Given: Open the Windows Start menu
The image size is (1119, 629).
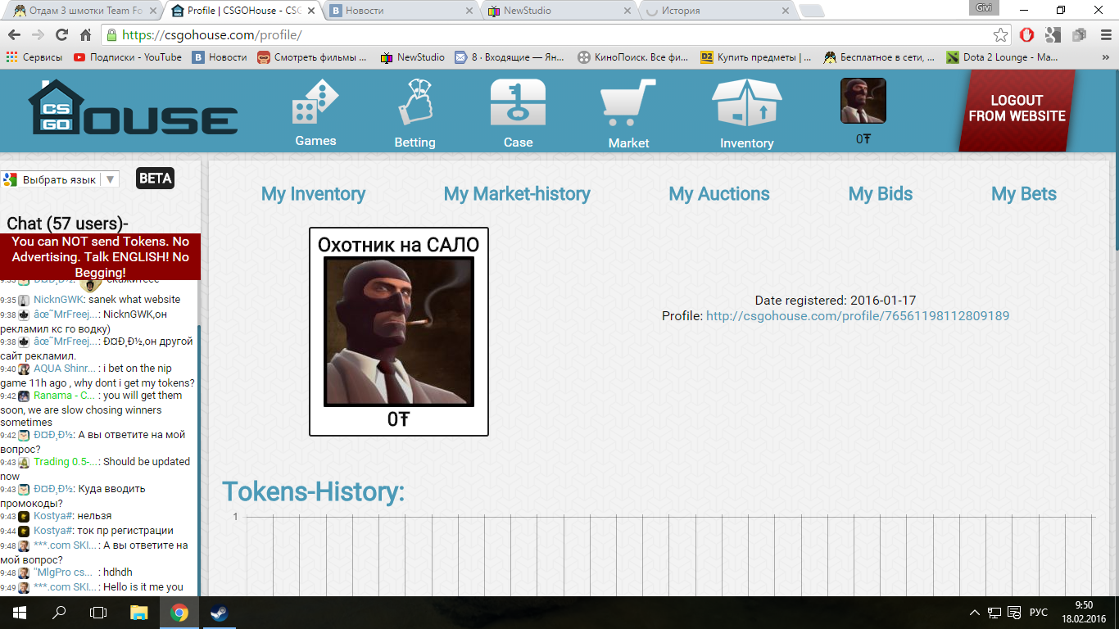Looking at the screenshot, I should point(18,613).
